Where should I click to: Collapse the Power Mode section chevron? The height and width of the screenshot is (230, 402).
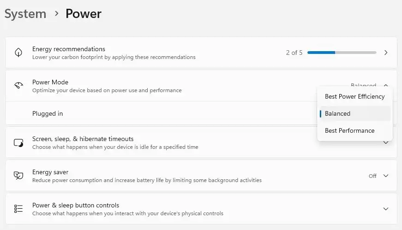(386, 85)
